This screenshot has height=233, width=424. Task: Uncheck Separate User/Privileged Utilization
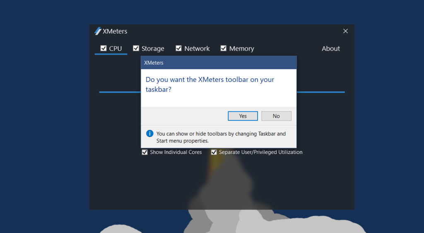pyautogui.click(x=214, y=152)
